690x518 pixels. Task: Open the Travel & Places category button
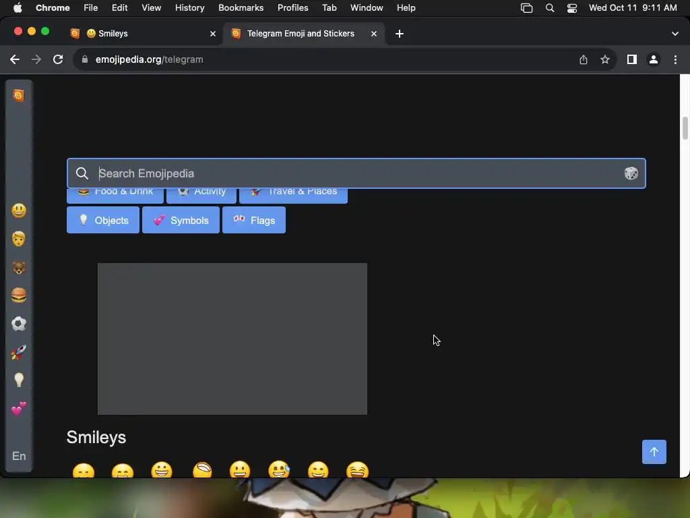(294, 196)
